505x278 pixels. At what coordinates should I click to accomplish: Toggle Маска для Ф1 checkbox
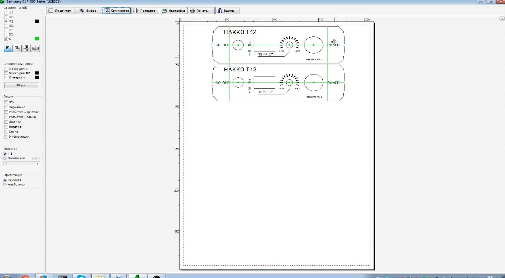tap(6, 69)
